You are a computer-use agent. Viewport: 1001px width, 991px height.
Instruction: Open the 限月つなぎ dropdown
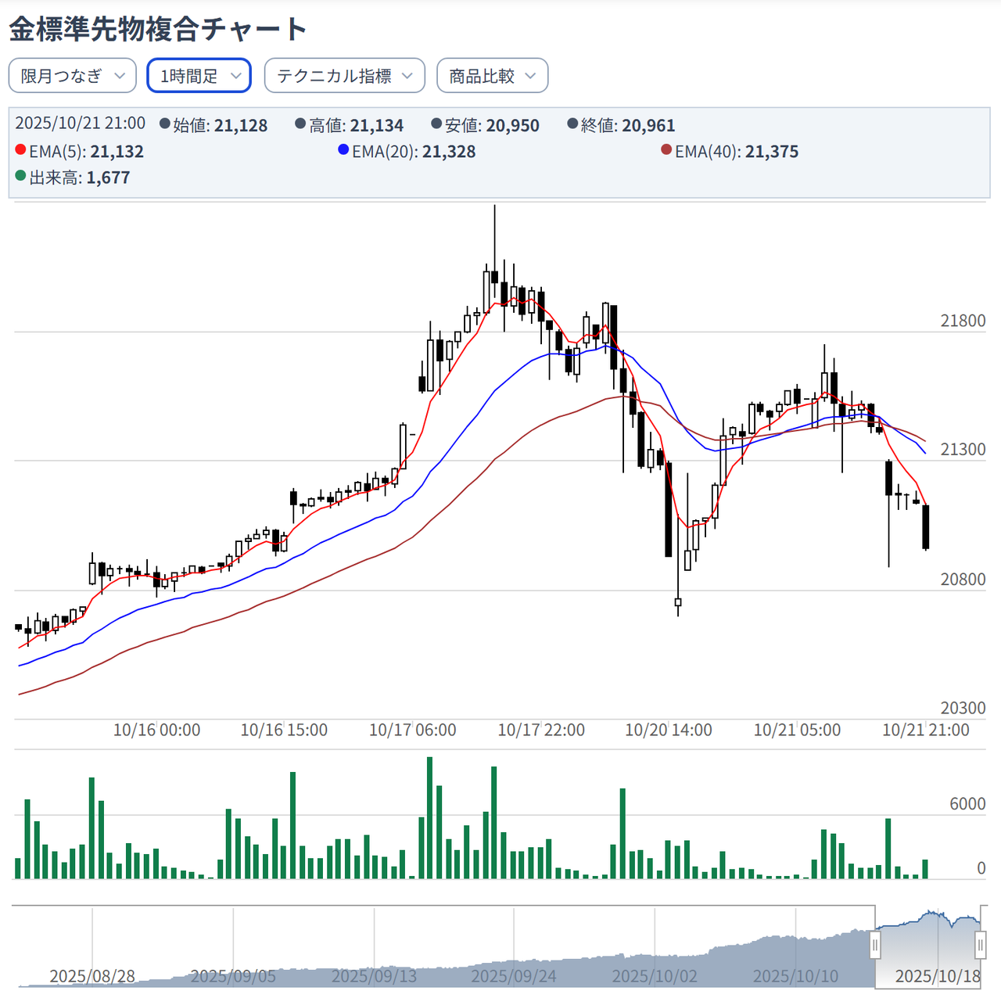72,75
